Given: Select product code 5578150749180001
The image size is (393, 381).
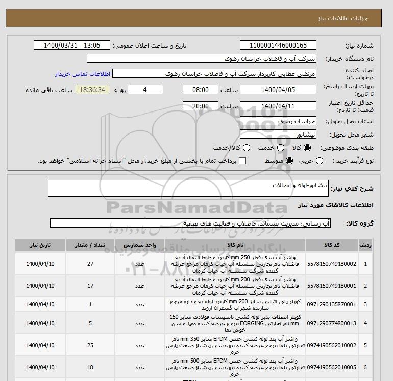Looking at the screenshot, I should point(332,286).
